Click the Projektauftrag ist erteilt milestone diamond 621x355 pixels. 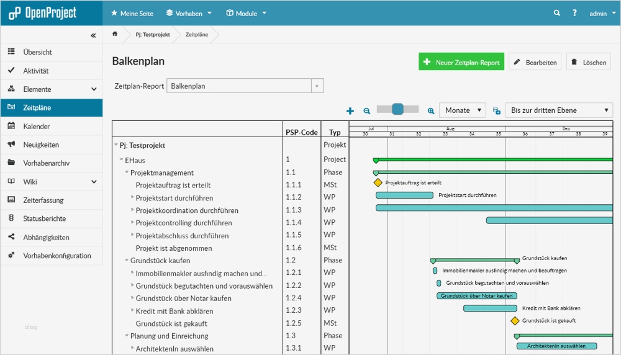click(x=378, y=183)
